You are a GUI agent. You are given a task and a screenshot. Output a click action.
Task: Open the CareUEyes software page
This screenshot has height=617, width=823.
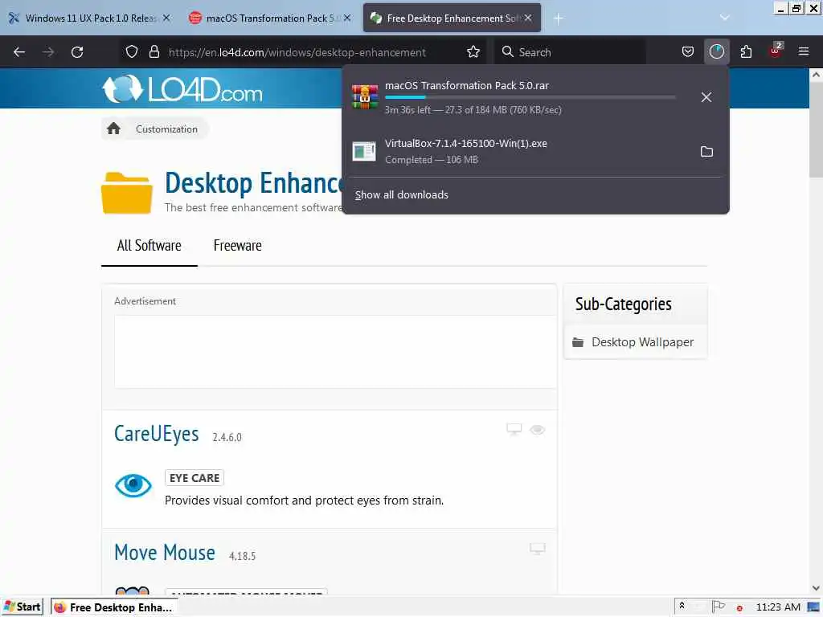coord(157,434)
